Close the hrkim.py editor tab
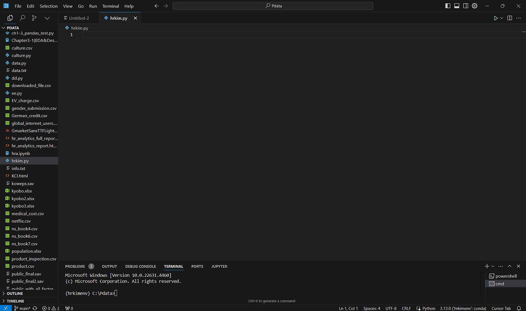 pos(135,18)
